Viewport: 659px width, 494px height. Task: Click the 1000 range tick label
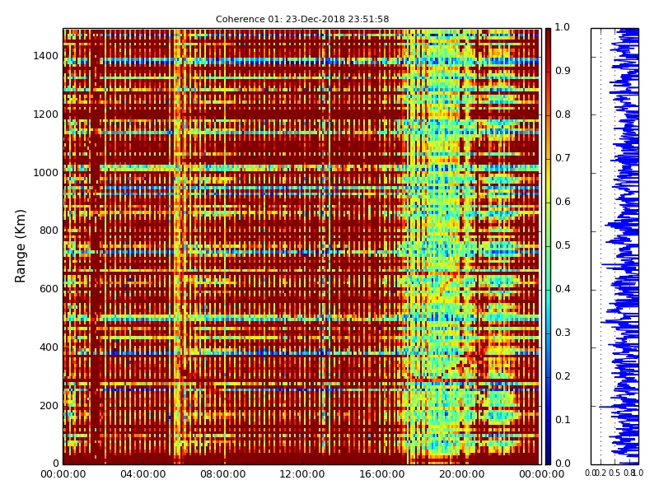45,173
